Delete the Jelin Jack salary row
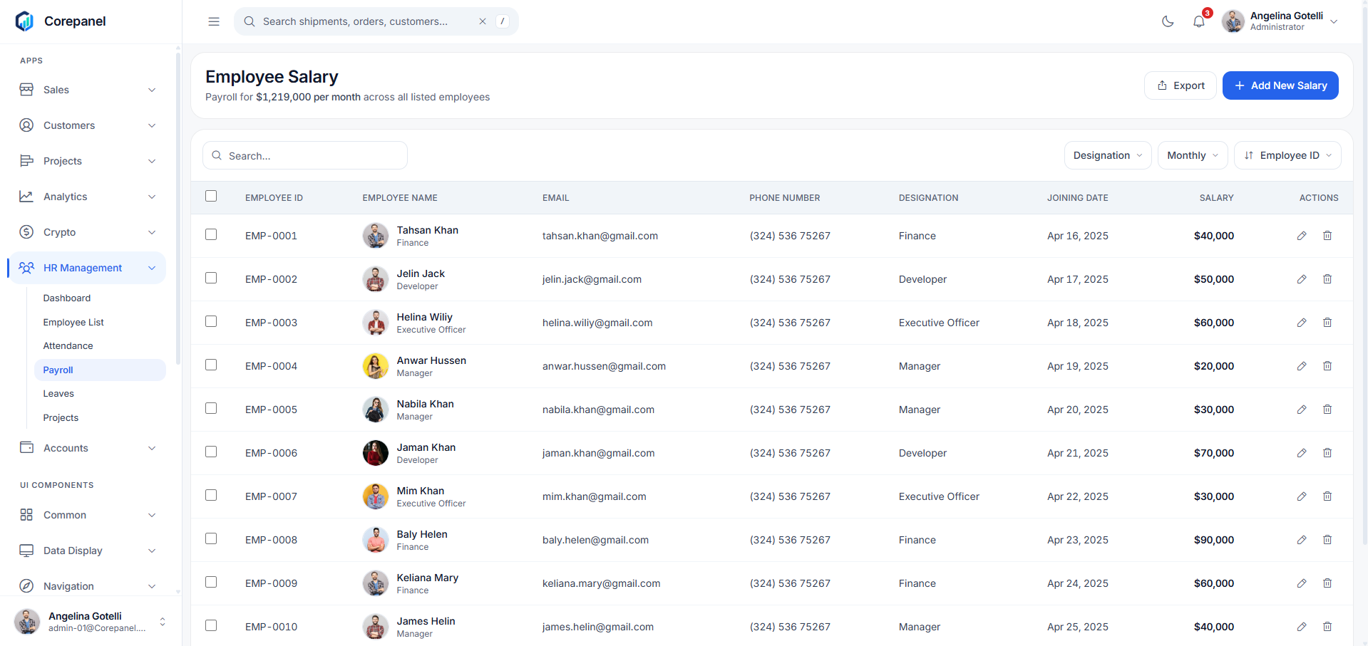The height and width of the screenshot is (646, 1368). point(1327,279)
